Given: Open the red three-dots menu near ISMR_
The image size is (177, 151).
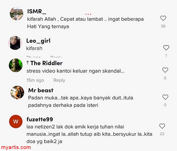Looking at the screenshot, I should point(88,14).
